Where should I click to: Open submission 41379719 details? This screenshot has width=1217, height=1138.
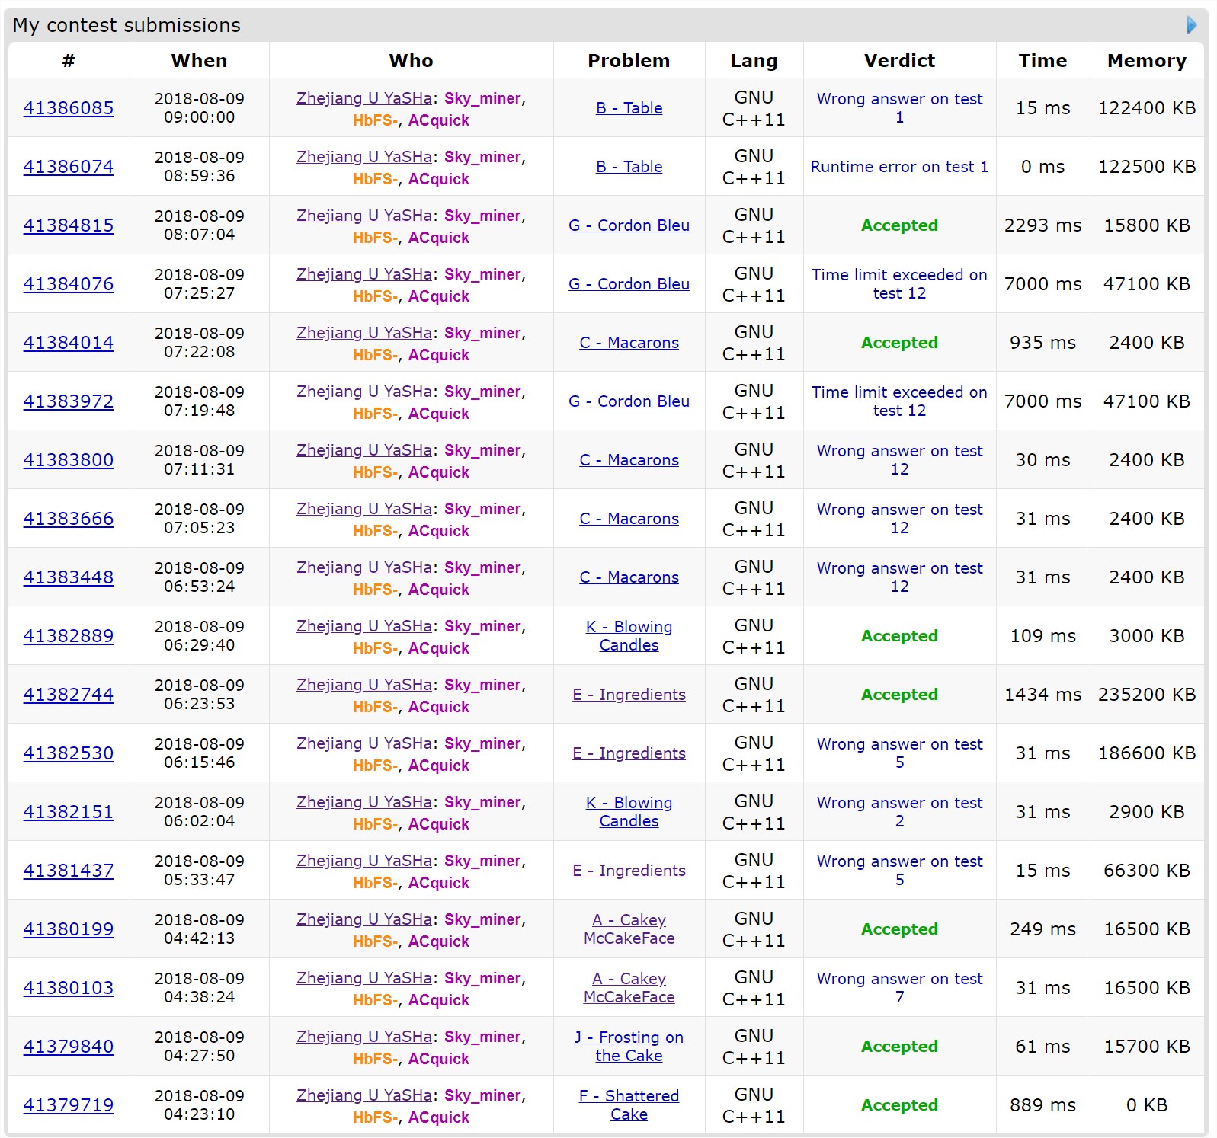69,1105
